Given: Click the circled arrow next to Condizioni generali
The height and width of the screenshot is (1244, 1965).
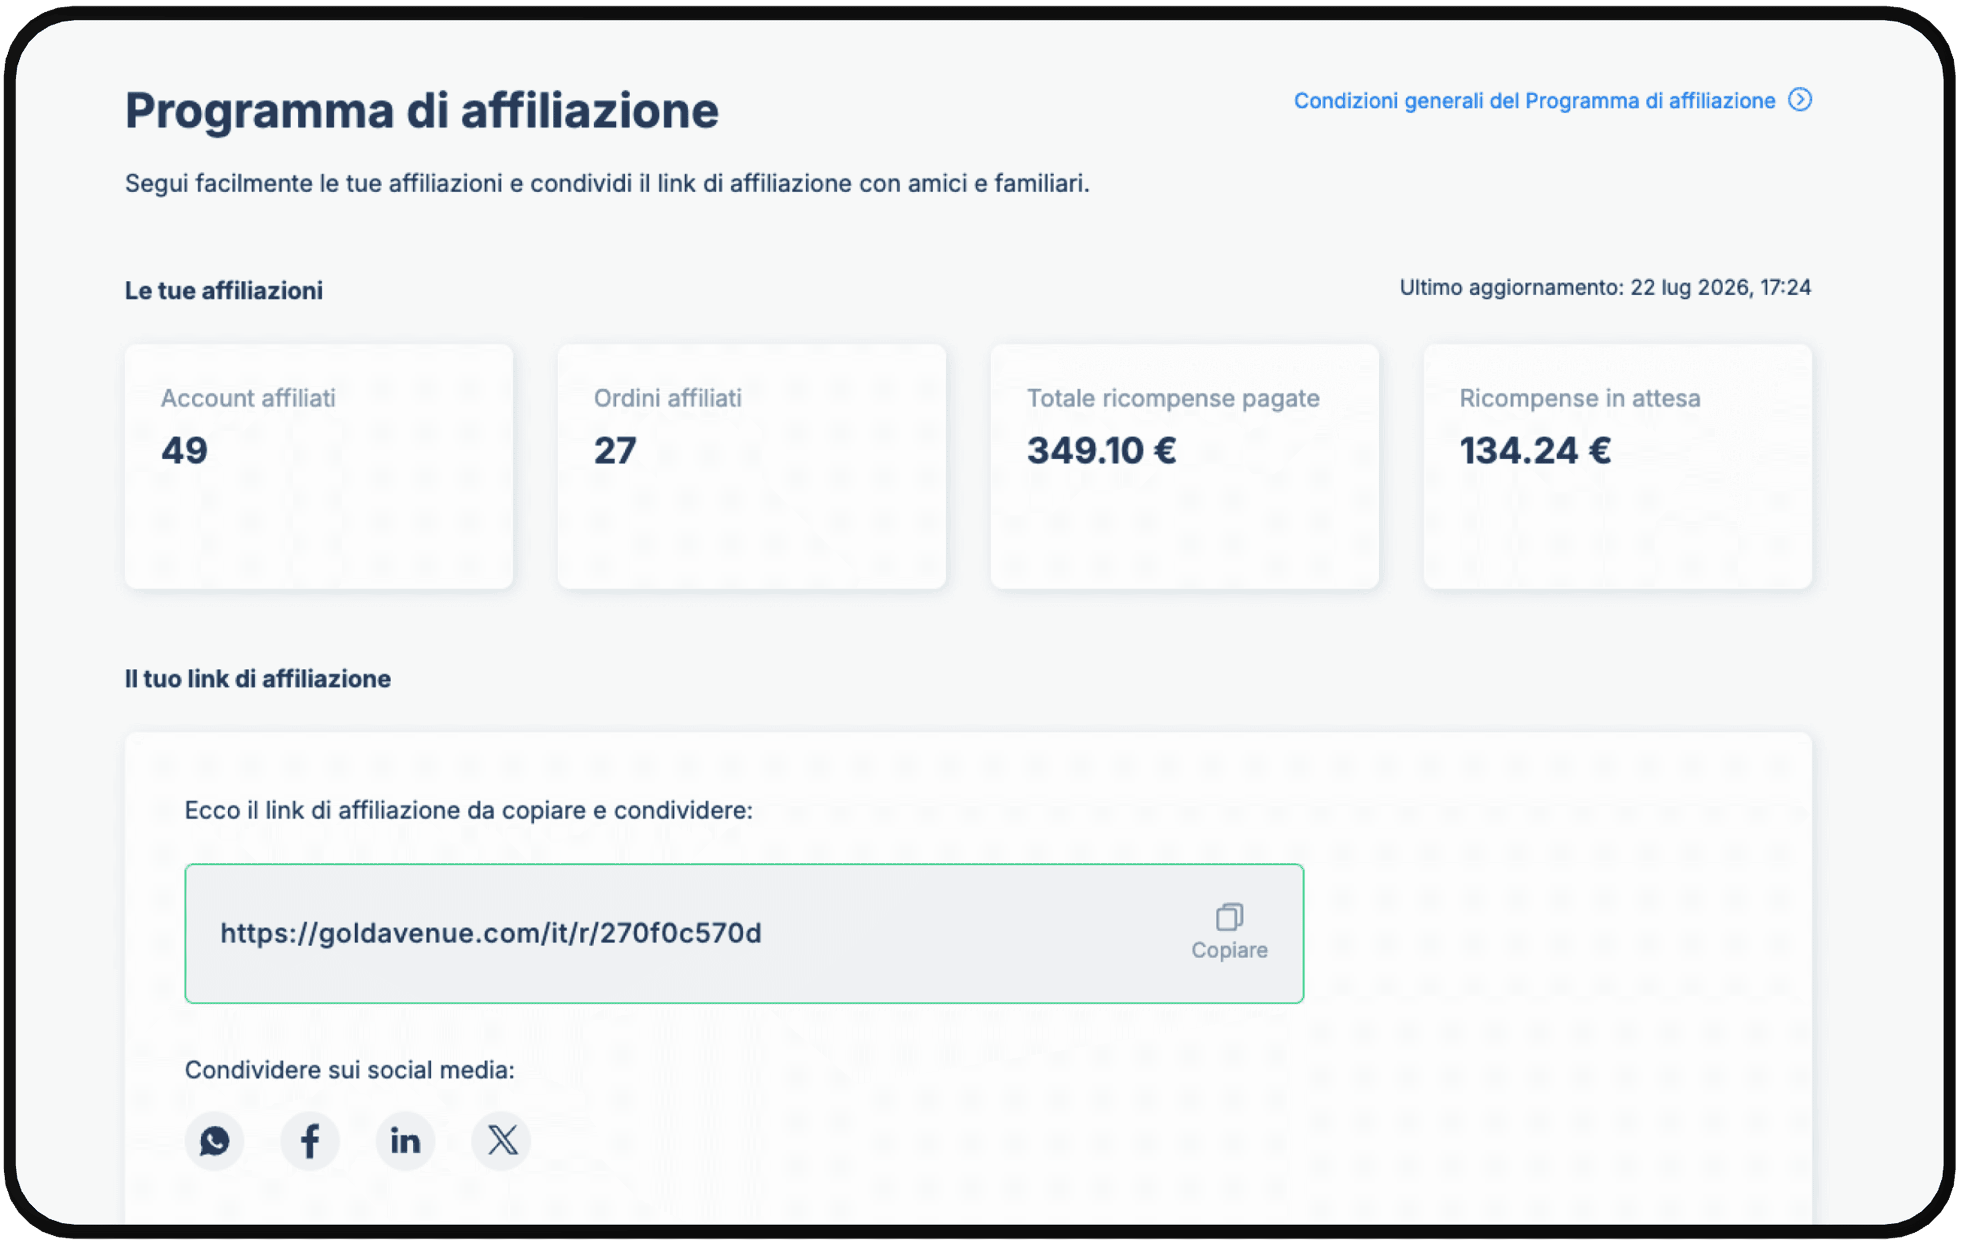Looking at the screenshot, I should (x=1801, y=100).
